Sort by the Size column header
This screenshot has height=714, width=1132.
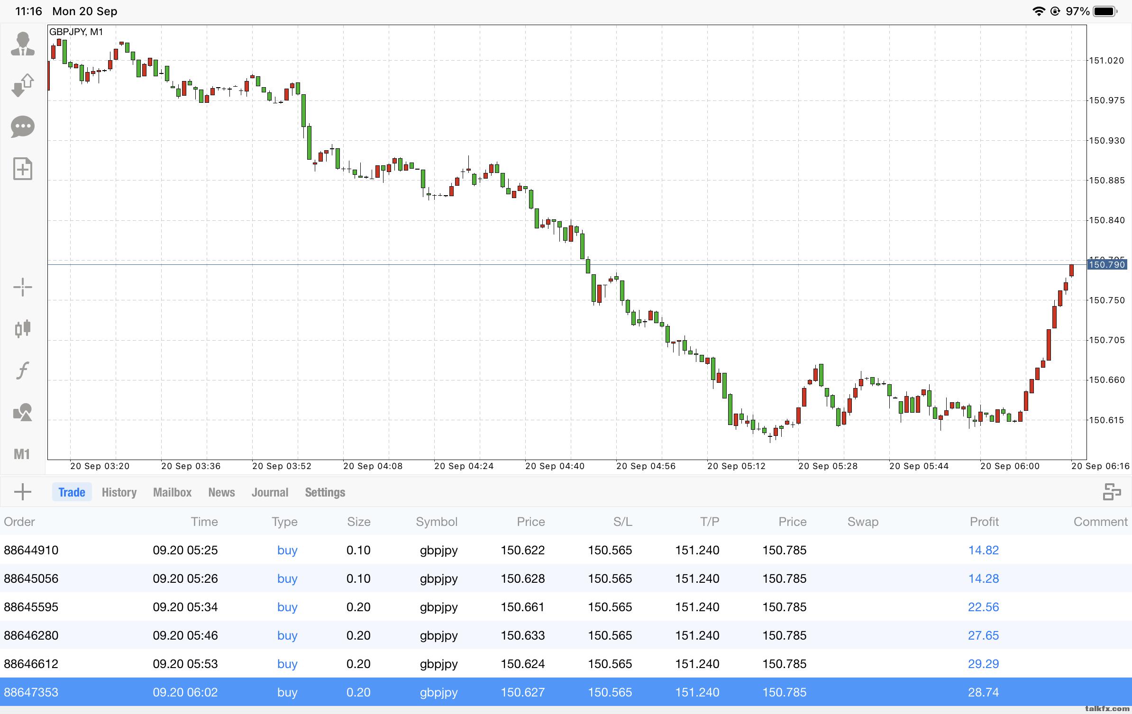[359, 522]
